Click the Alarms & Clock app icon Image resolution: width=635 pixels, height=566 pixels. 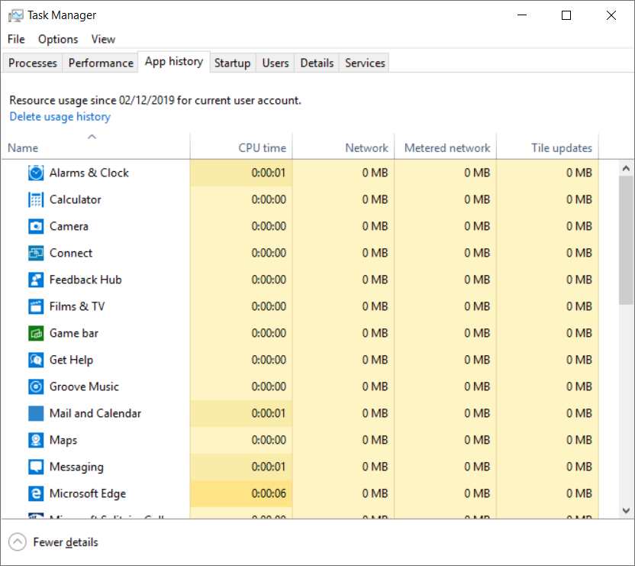(36, 173)
